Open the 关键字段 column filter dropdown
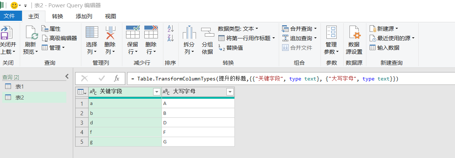Screen dimensions: 455x158 point(157,92)
